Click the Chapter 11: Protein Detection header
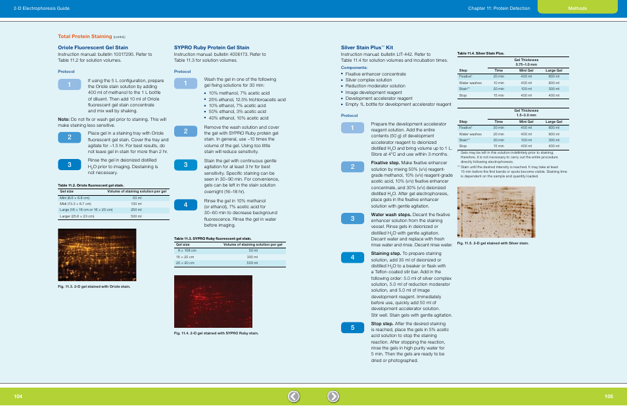 (499, 9)
